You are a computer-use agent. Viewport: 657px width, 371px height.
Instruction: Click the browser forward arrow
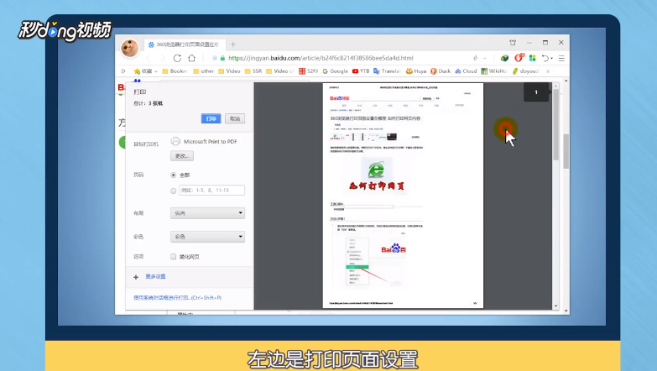(x=163, y=58)
